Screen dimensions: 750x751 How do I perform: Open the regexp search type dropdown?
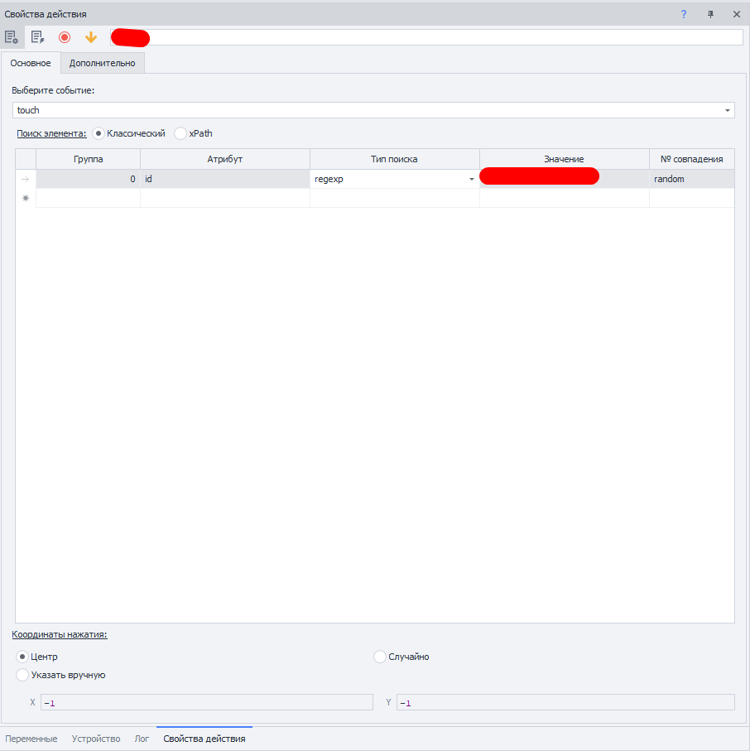[x=471, y=179]
